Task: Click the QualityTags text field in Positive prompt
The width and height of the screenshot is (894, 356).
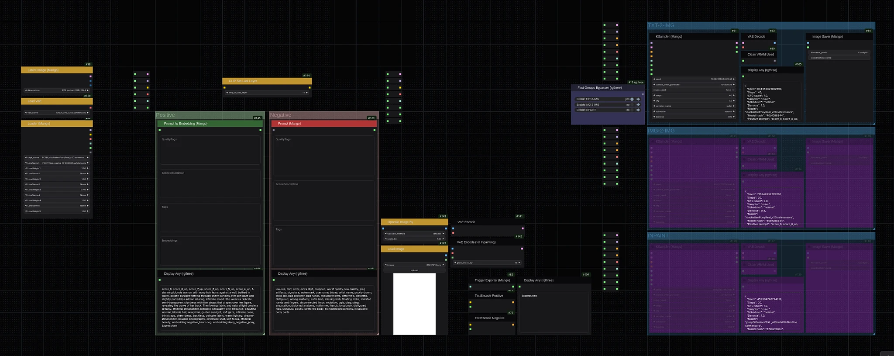Action: [210, 150]
